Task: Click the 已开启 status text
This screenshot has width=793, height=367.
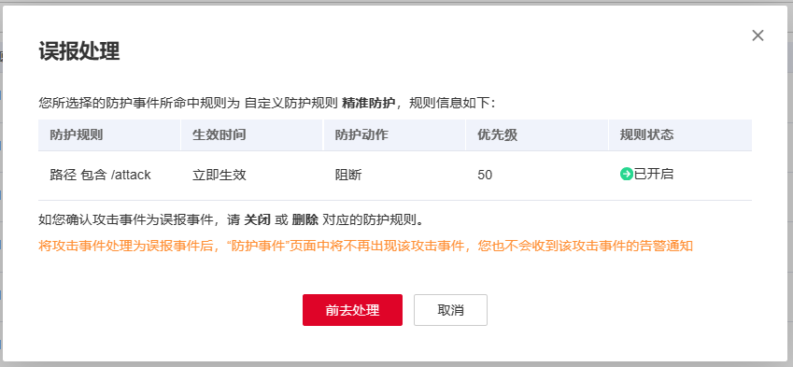Action: [654, 175]
